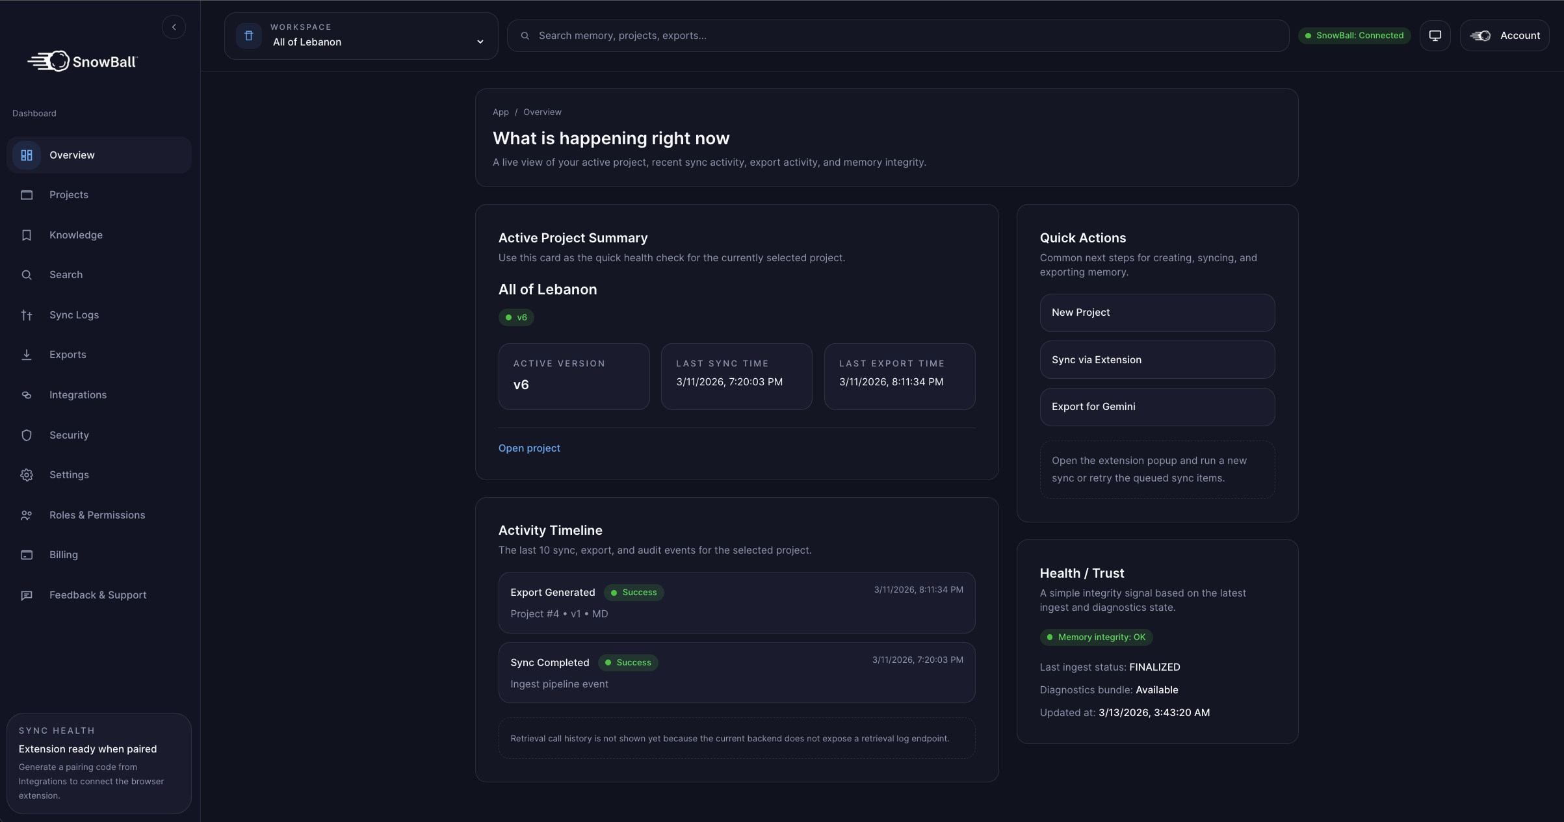Viewport: 1564px width, 822px height.
Task: Click Export for Gemini button
Action: point(1157,407)
